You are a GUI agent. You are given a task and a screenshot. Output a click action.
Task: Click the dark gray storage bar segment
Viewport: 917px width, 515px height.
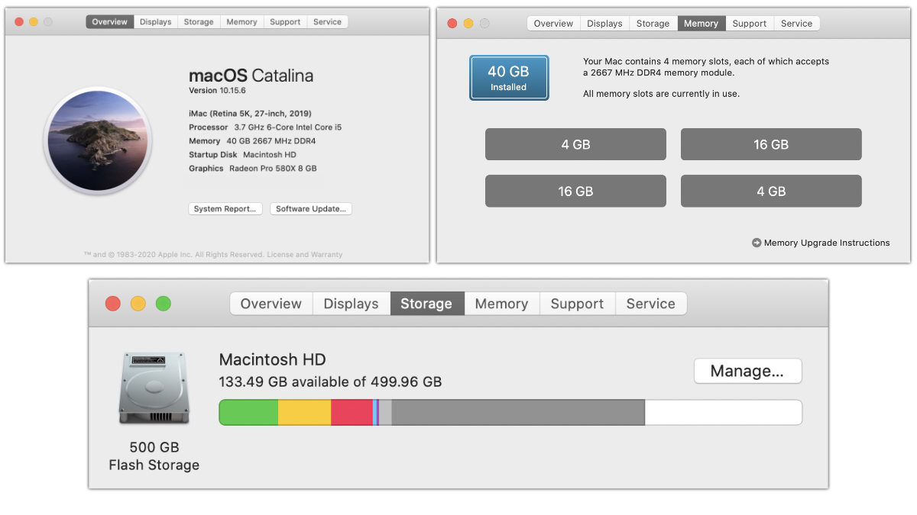click(x=518, y=412)
